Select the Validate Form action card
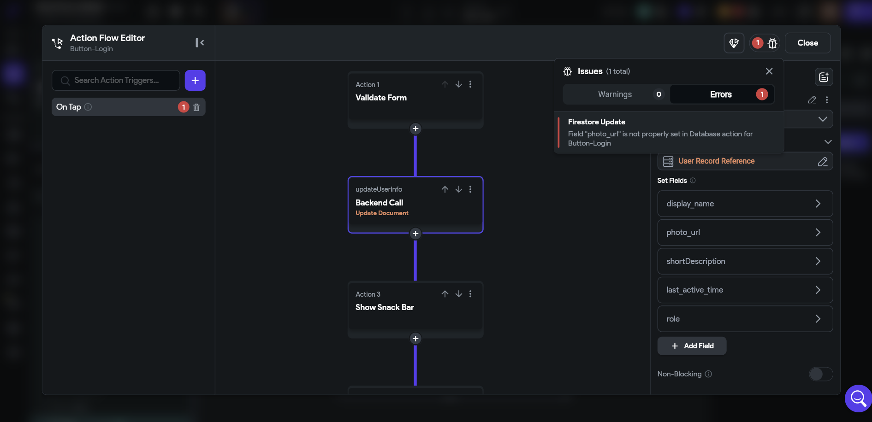 point(415,100)
